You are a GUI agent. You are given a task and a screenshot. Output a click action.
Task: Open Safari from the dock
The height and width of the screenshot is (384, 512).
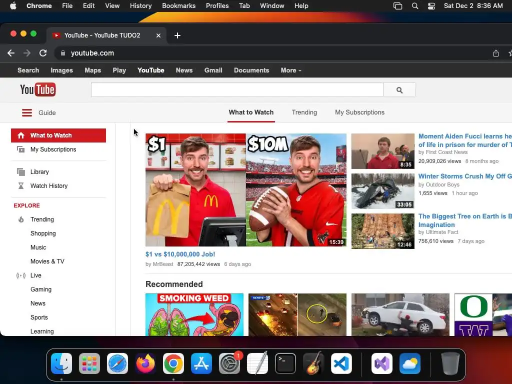pyautogui.click(x=117, y=363)
